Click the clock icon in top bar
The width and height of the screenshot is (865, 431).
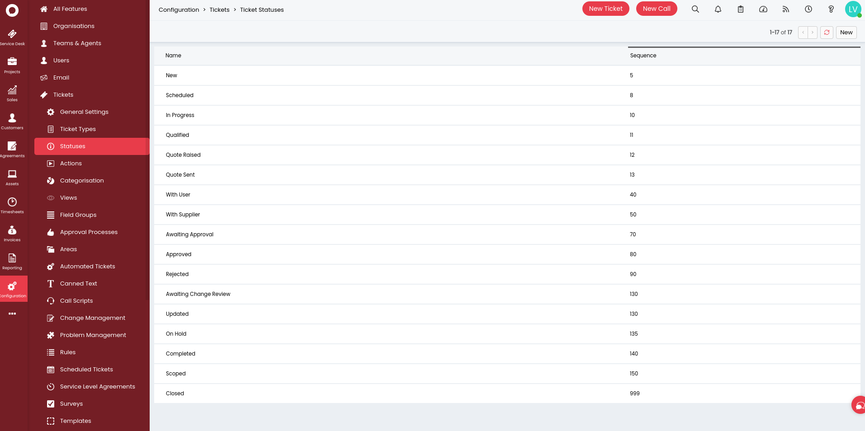pos(808,9)
